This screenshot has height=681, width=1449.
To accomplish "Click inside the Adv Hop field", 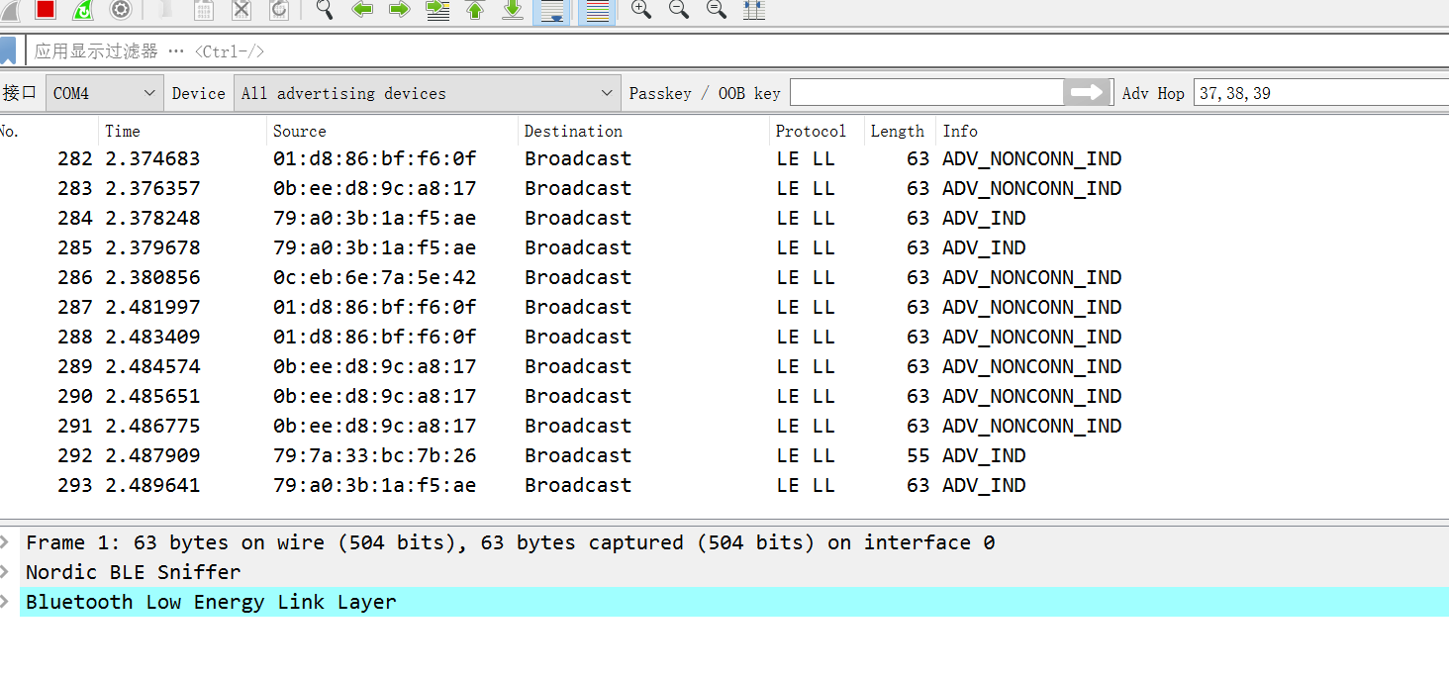I will click(1287, 91).
